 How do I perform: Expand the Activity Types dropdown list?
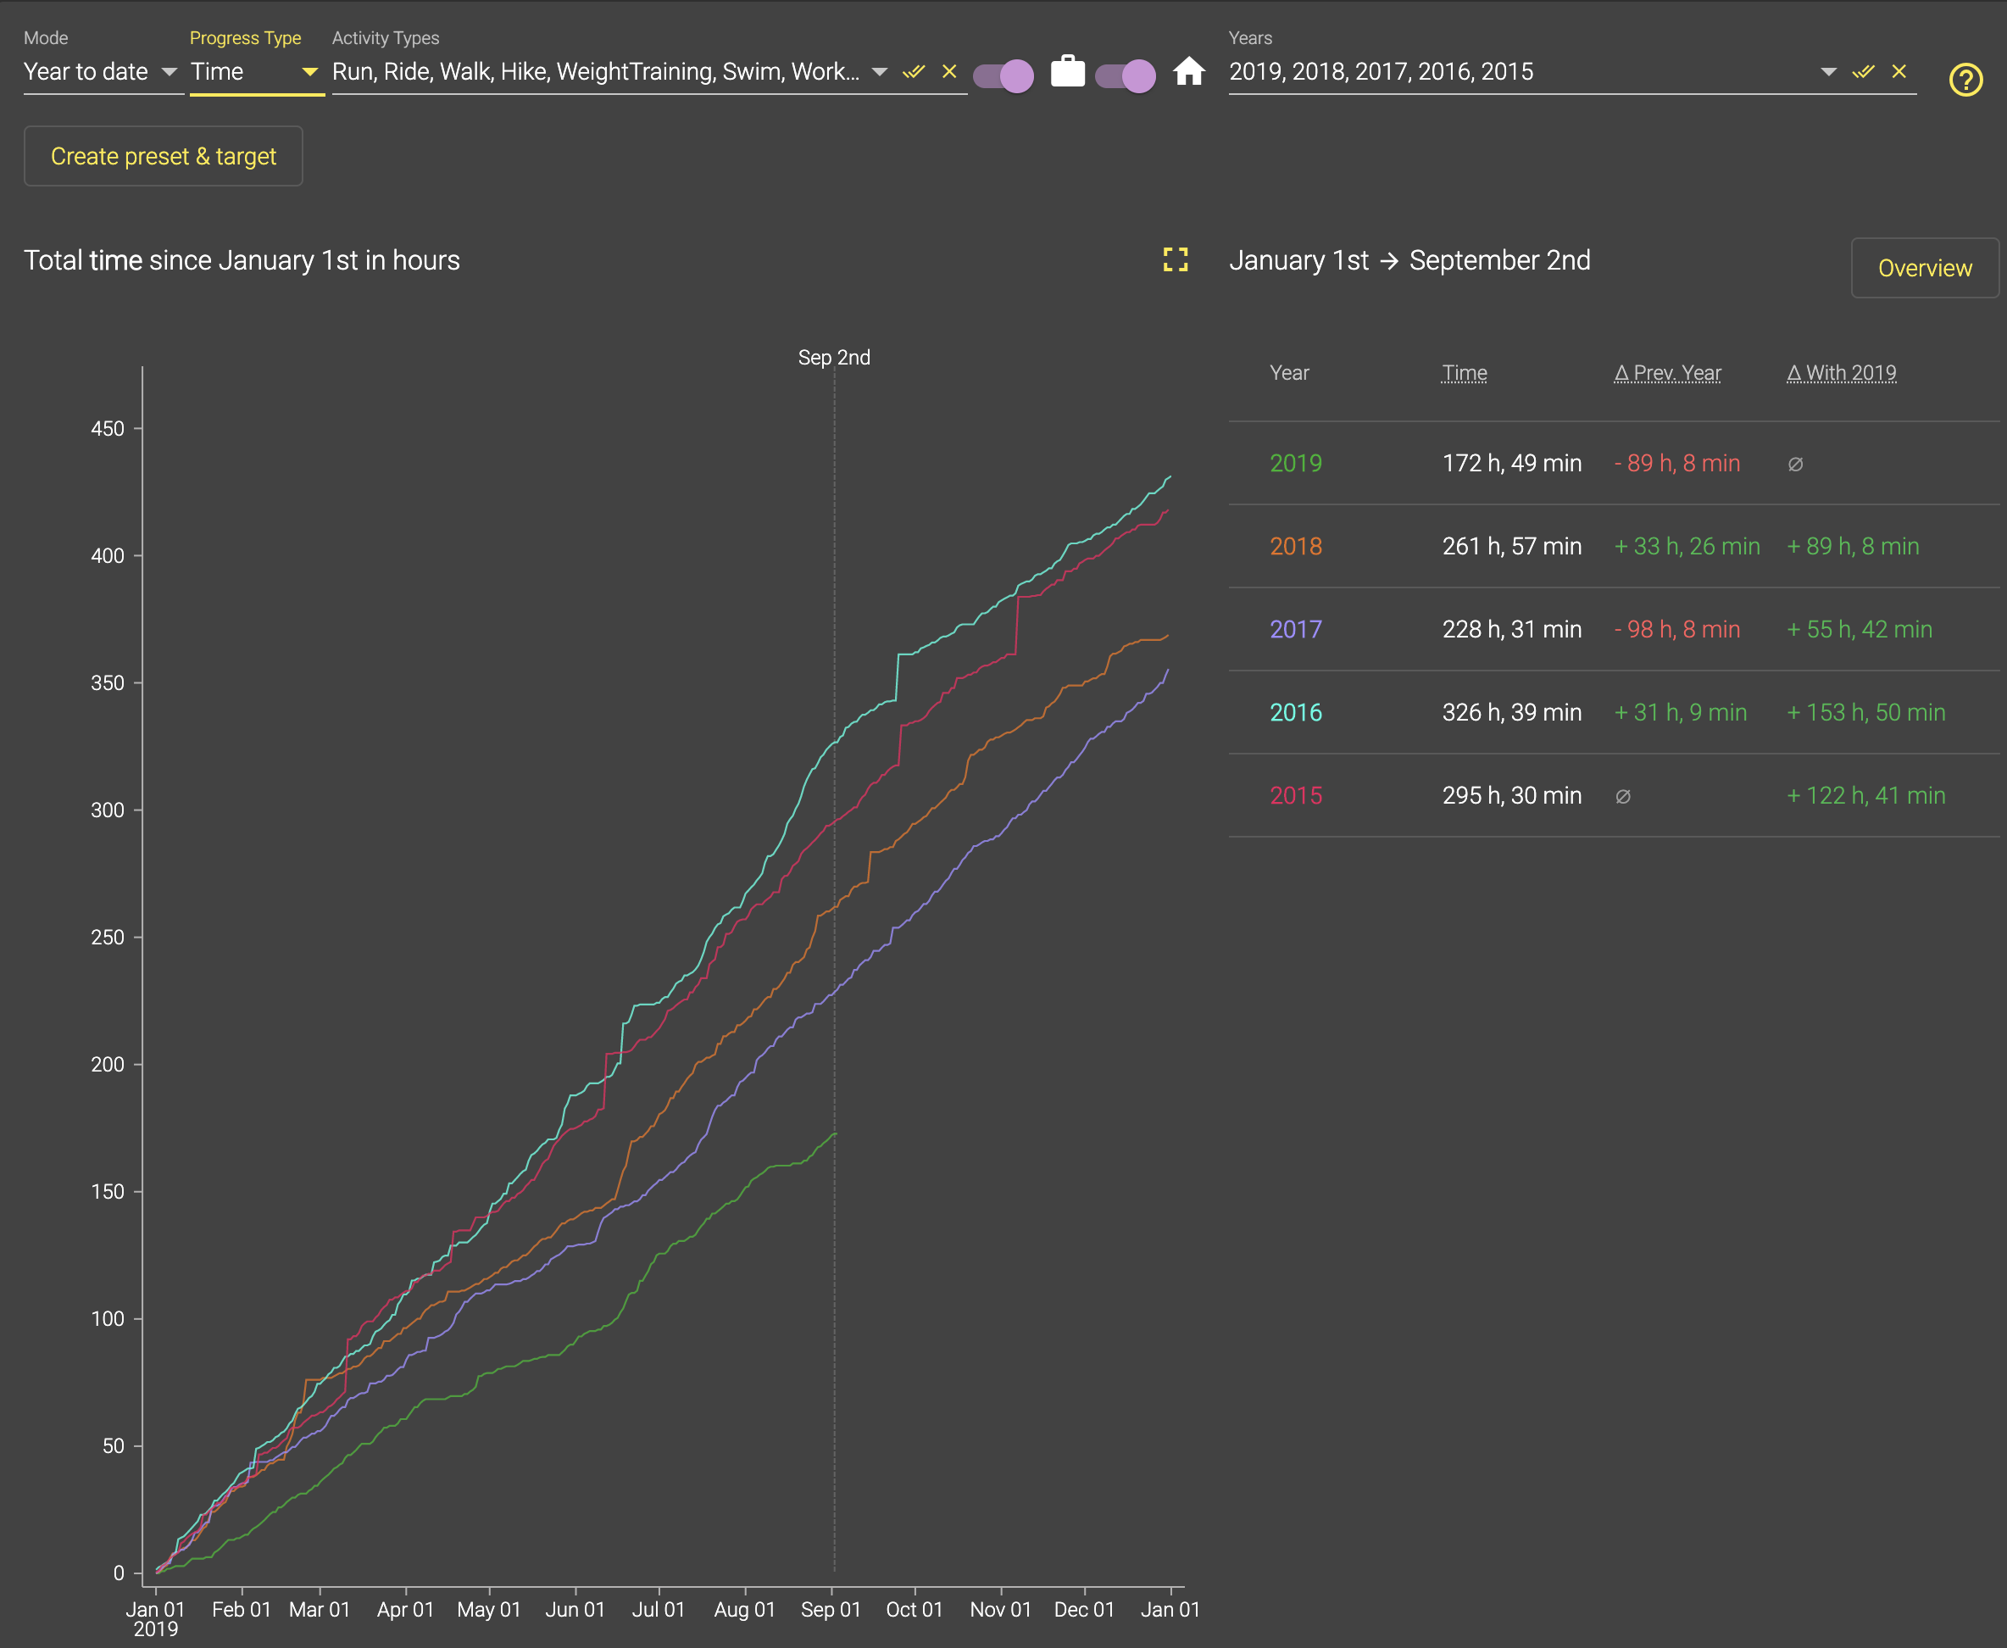(x=879, y=72)
